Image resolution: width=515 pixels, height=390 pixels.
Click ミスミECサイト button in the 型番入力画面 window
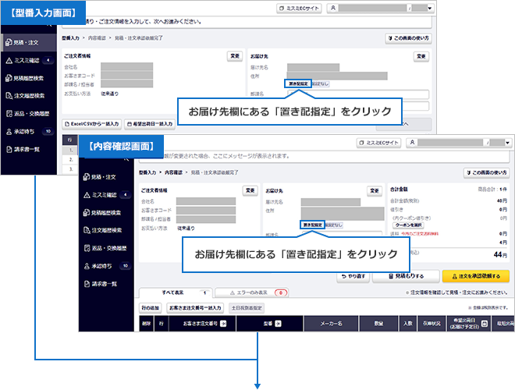pos(299,9)
